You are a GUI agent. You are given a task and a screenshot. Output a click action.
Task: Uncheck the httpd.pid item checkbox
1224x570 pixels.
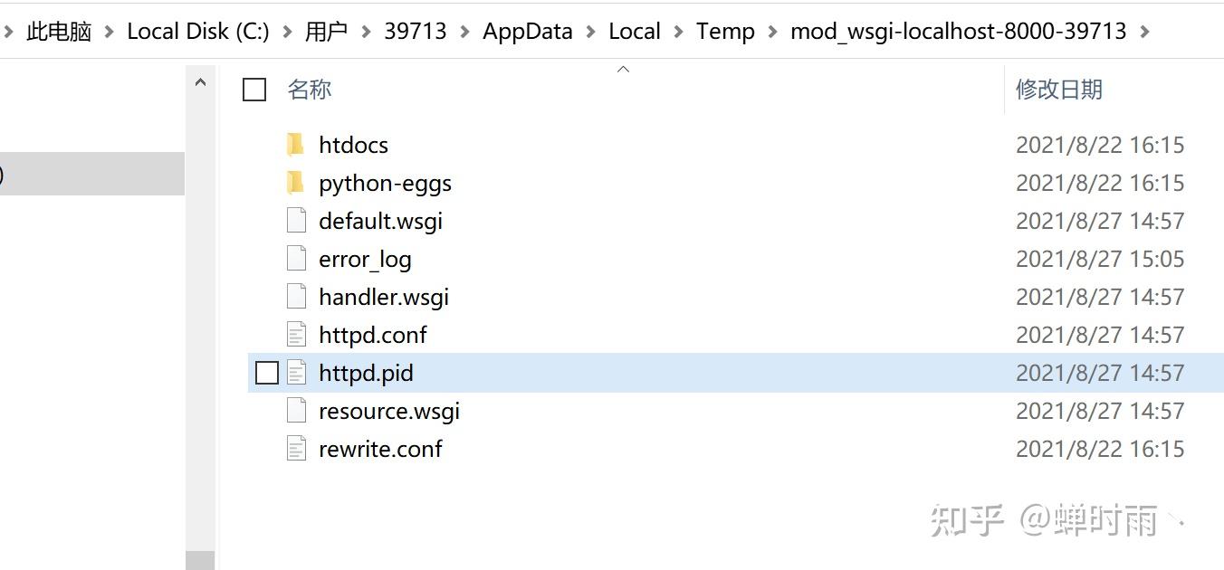[x=266, y=372]
